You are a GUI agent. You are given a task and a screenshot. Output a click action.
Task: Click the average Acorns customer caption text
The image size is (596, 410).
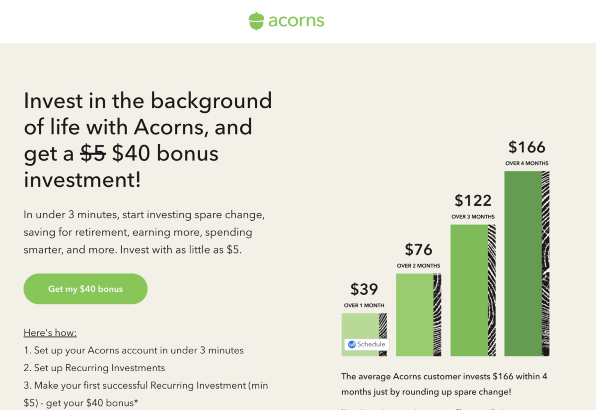click(445, 384)
